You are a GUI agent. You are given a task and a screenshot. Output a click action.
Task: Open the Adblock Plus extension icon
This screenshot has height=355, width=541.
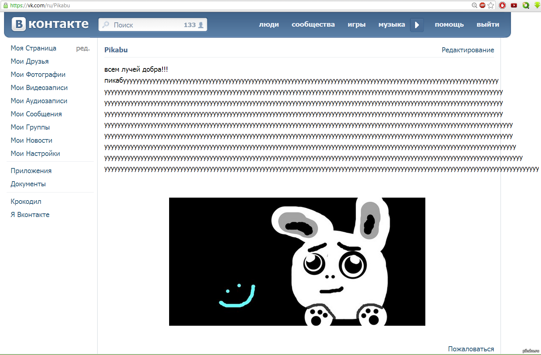coord(482,5)
